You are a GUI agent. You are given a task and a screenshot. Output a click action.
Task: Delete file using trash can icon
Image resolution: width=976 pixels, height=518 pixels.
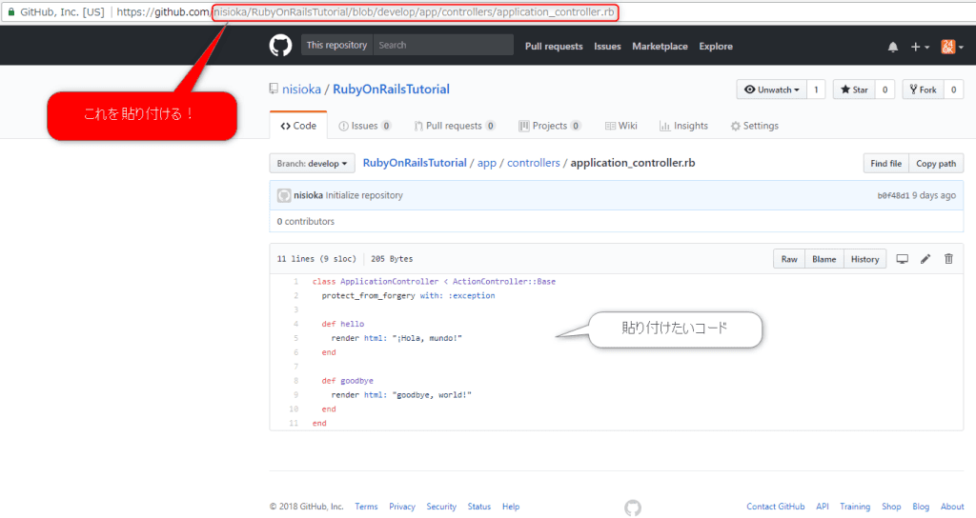tap(948, 259)
